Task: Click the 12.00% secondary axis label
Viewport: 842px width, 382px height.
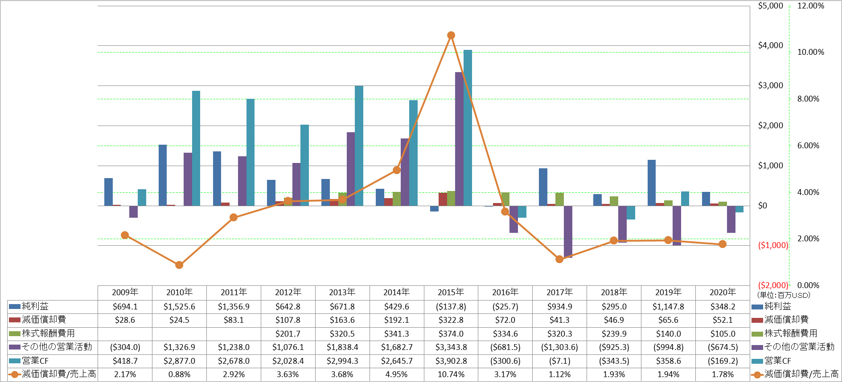Action: (811, 6)
